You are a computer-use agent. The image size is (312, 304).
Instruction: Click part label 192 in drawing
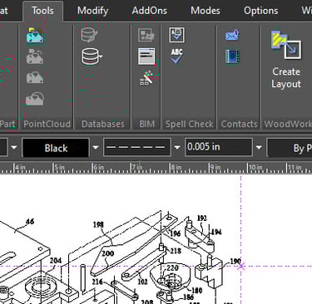tap(202, 218)
